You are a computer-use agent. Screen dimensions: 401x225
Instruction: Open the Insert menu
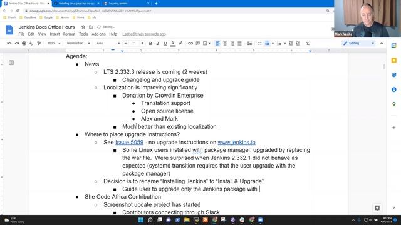[55, 34]
